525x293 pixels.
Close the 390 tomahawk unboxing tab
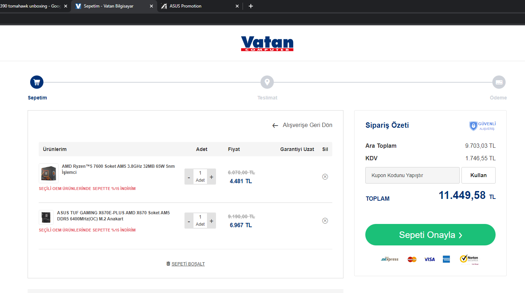[x=66, y=6]
